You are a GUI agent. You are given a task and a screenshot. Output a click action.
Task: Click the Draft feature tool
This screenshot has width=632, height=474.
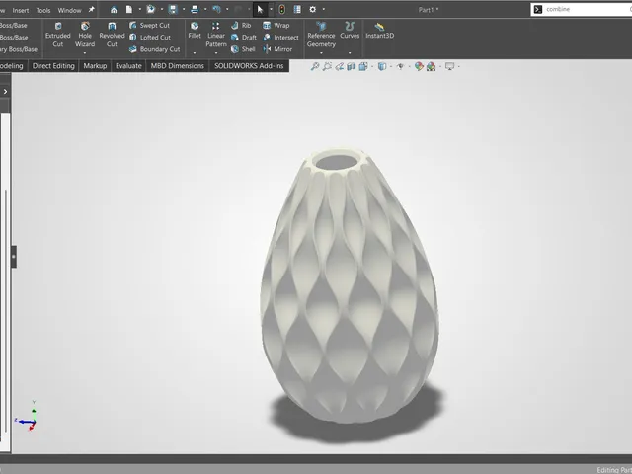tap(244, 38)
